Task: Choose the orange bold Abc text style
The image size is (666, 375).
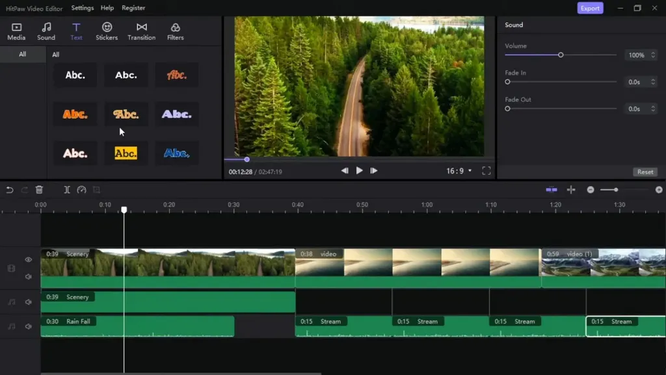Action: pos(75,114)
